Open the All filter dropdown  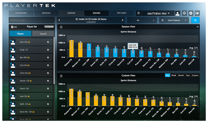142,20
